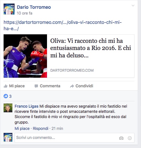Click the thumbs-up icon beside Mi piace
Viewport: 141px width, 148px height.
coord(5,86)
